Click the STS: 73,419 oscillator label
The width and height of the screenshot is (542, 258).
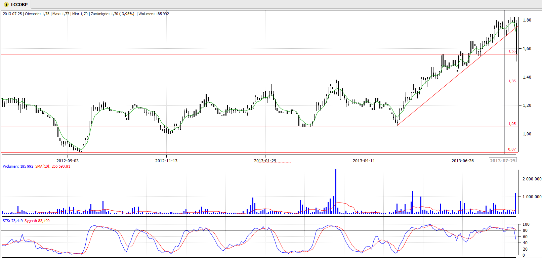pos(13,221)
